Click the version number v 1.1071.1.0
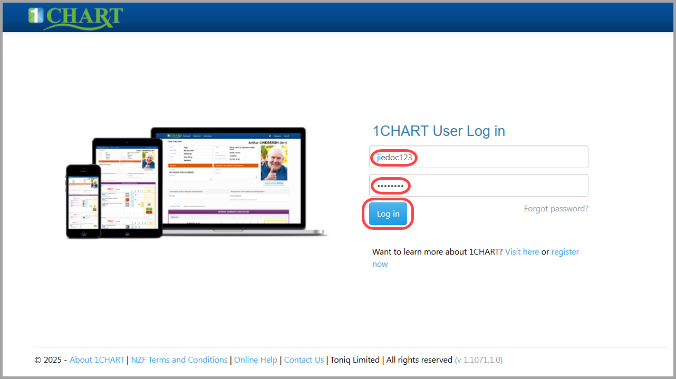676x379 pixels. 479,360
